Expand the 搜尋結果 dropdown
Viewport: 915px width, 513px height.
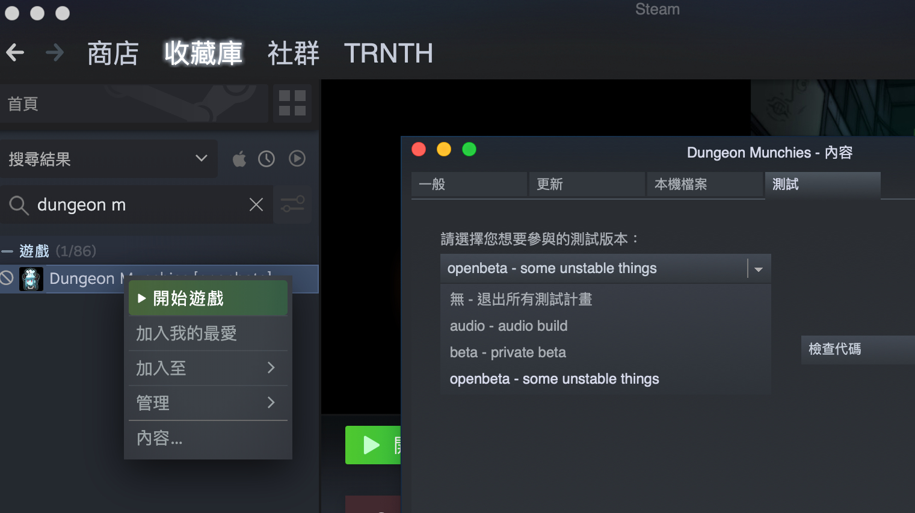(x=108, y=159)
